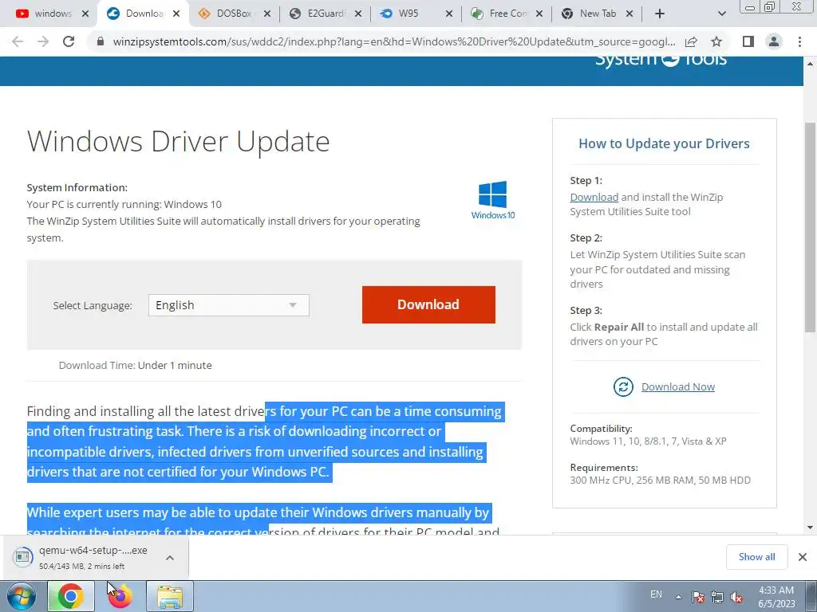Screen dimensions: 817x612
Task: Click the muted volume tray icon
Action: [736, 597]
